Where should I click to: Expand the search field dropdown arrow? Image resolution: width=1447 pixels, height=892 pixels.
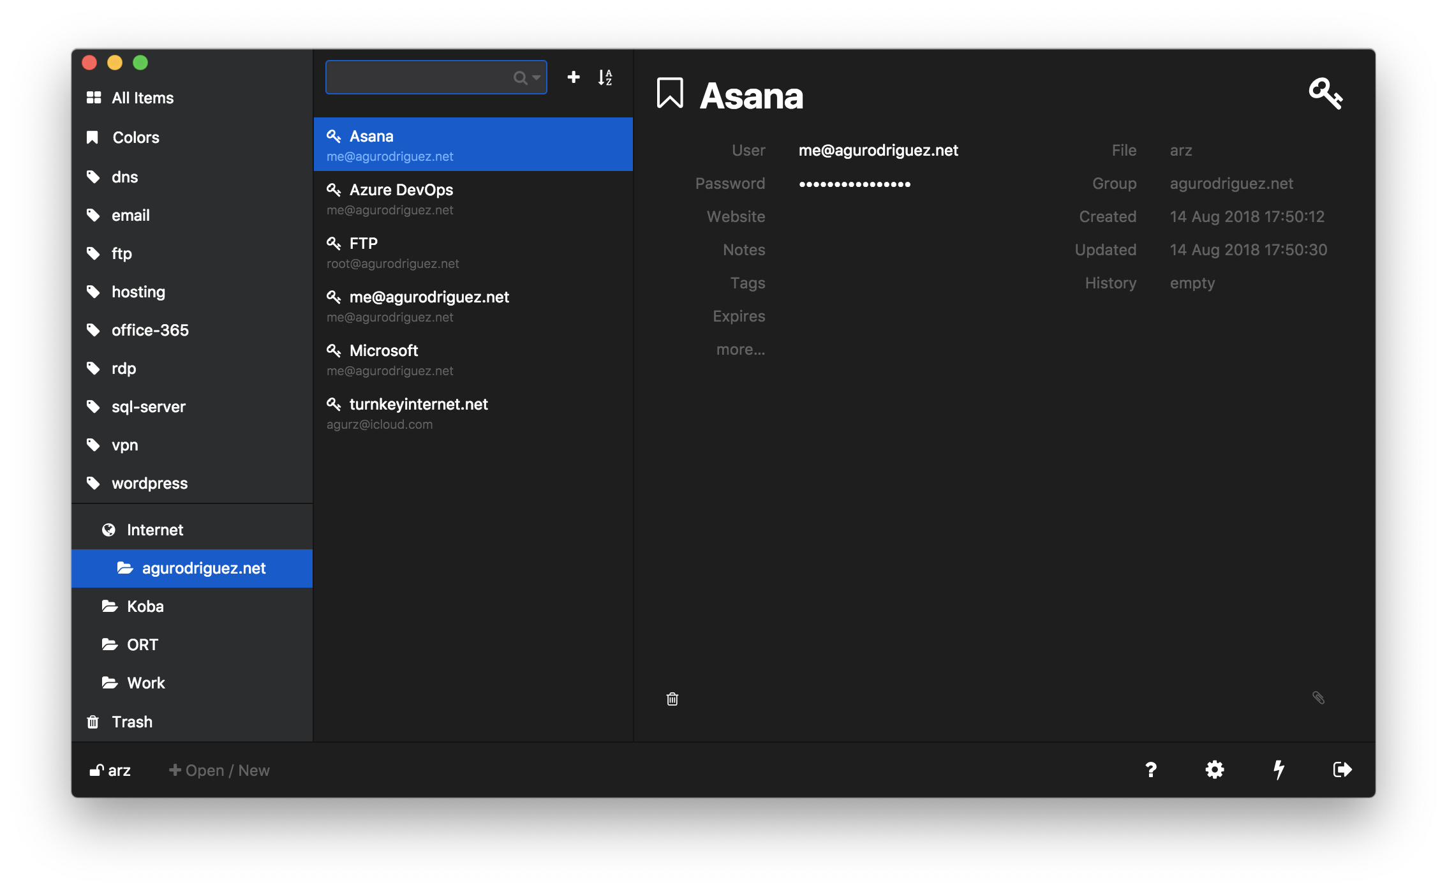point(536,78)
